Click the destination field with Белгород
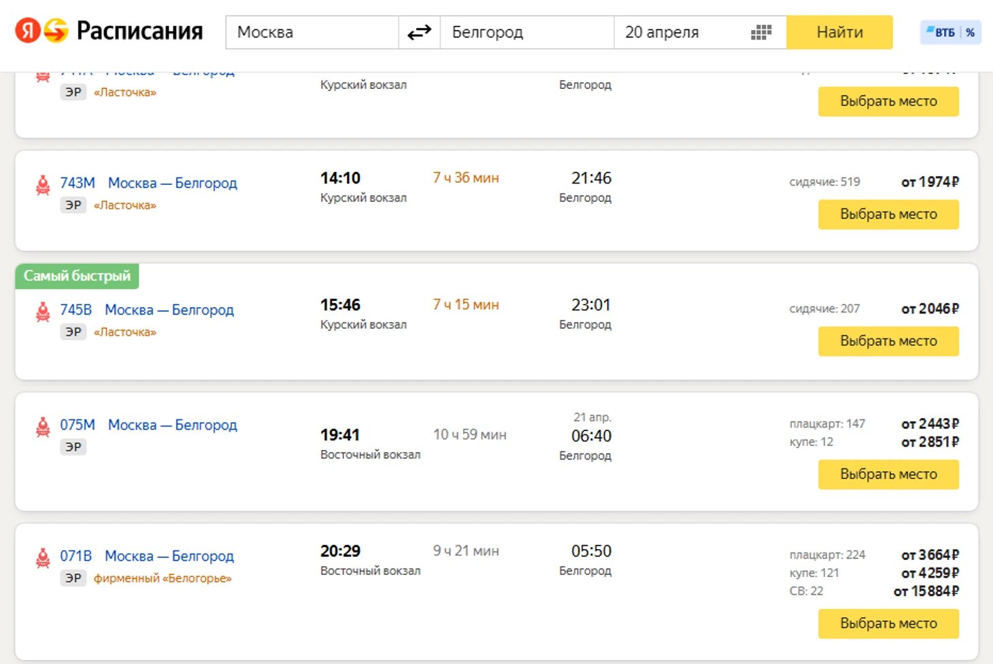The height and width of the screenshot is (664, 993). (526, 32)
